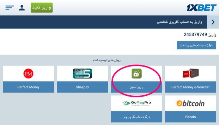
Task: Click the green واریز کنید deposit button
Action: [x=42, y=8]
